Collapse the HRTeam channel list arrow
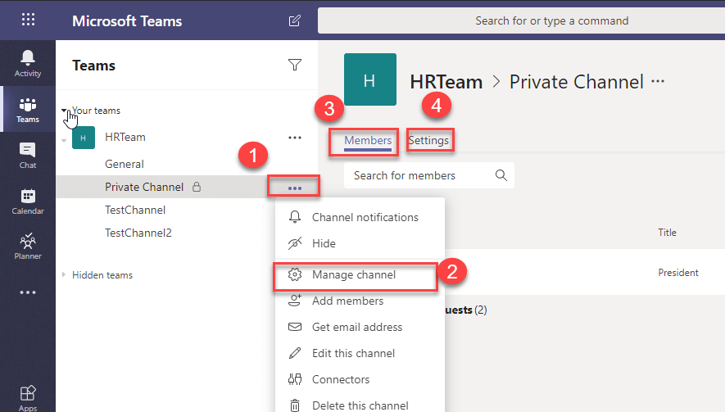 (65, 139)
